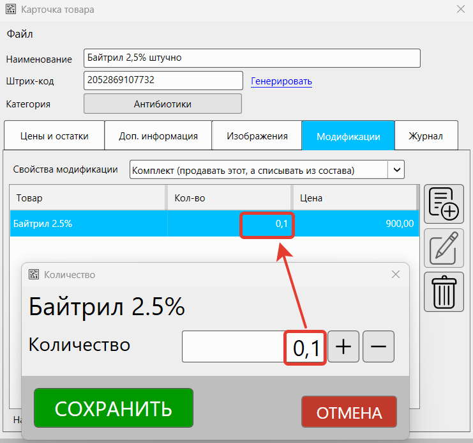Image resolution: width=473 pixels, height=443 pixels.
Task: Select the Журнал tab
Action: pyautogui.click(x=426, y=136)
